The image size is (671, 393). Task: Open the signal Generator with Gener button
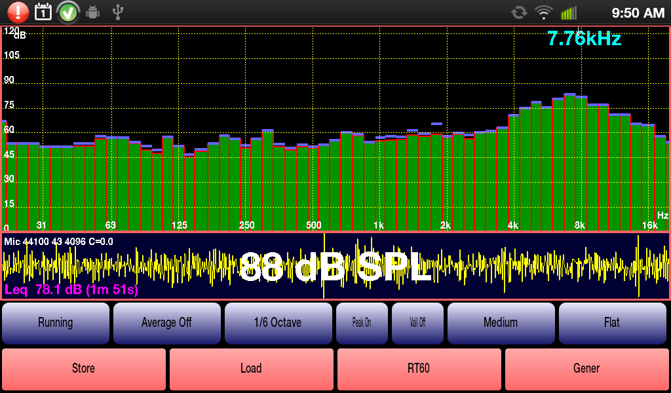586,368
